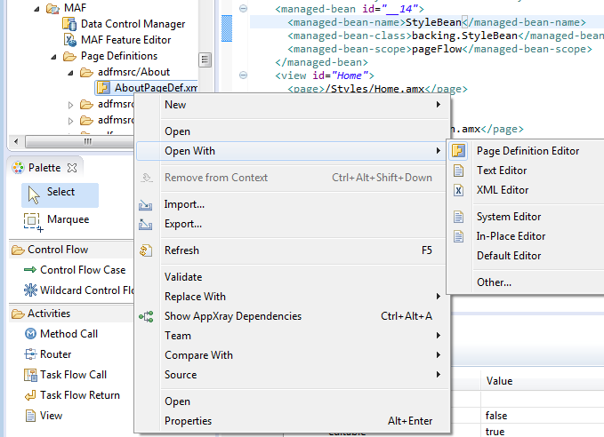The height and width of the screenshot is (437, 604).
Task: Click the Value column header
Action: (499, 381)
